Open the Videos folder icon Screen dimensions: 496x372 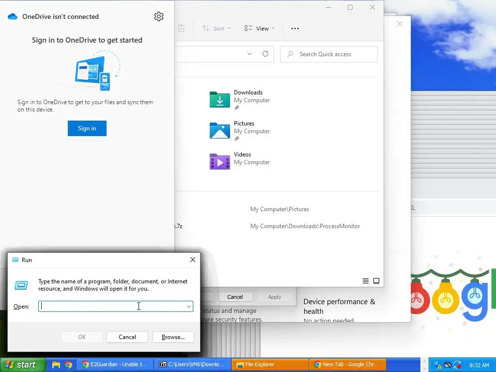tap(219, 162)
